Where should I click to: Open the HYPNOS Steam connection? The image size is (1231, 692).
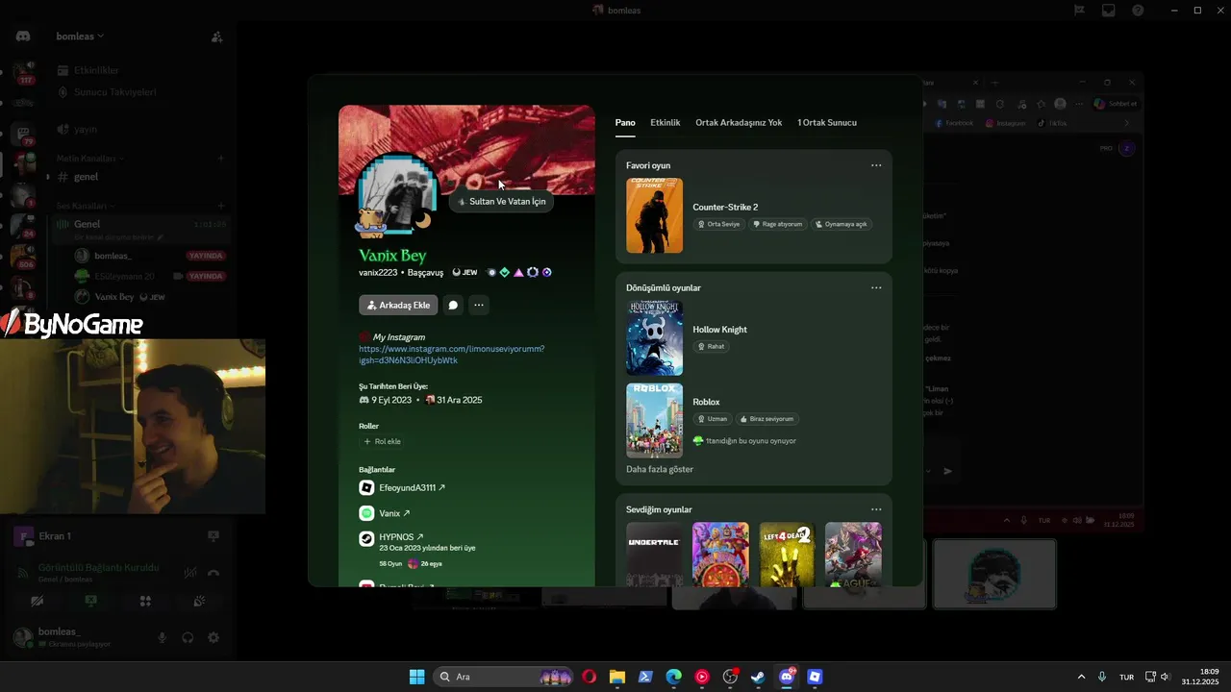click(x=401, y=537)
